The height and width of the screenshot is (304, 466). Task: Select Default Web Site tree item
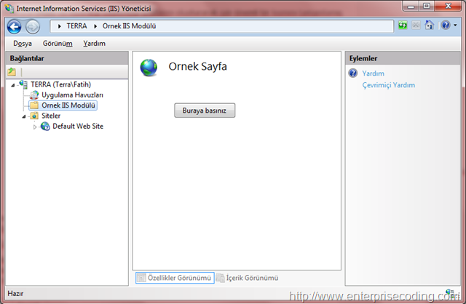pyautogui.click(x=78, y=127)
